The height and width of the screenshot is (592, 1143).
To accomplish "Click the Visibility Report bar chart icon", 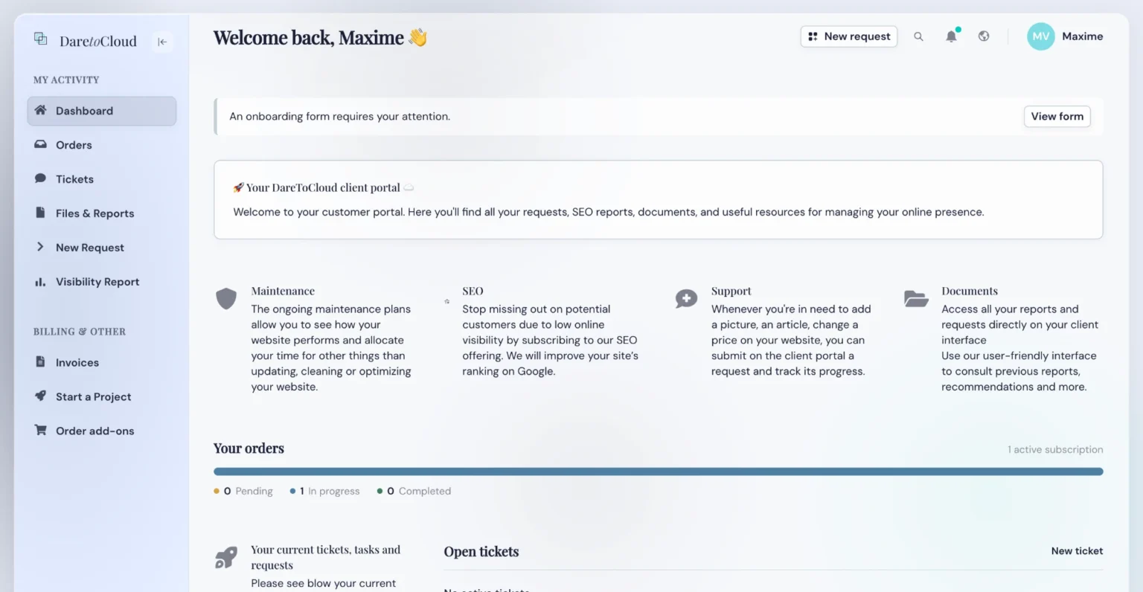I will pos(40,282).
